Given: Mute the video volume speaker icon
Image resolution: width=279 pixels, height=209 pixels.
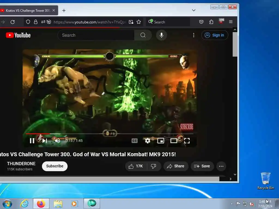Looking at the screenshot, I should tap(57, 141).
